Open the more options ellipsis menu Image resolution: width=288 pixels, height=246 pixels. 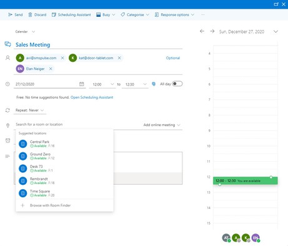coord(203,15)
